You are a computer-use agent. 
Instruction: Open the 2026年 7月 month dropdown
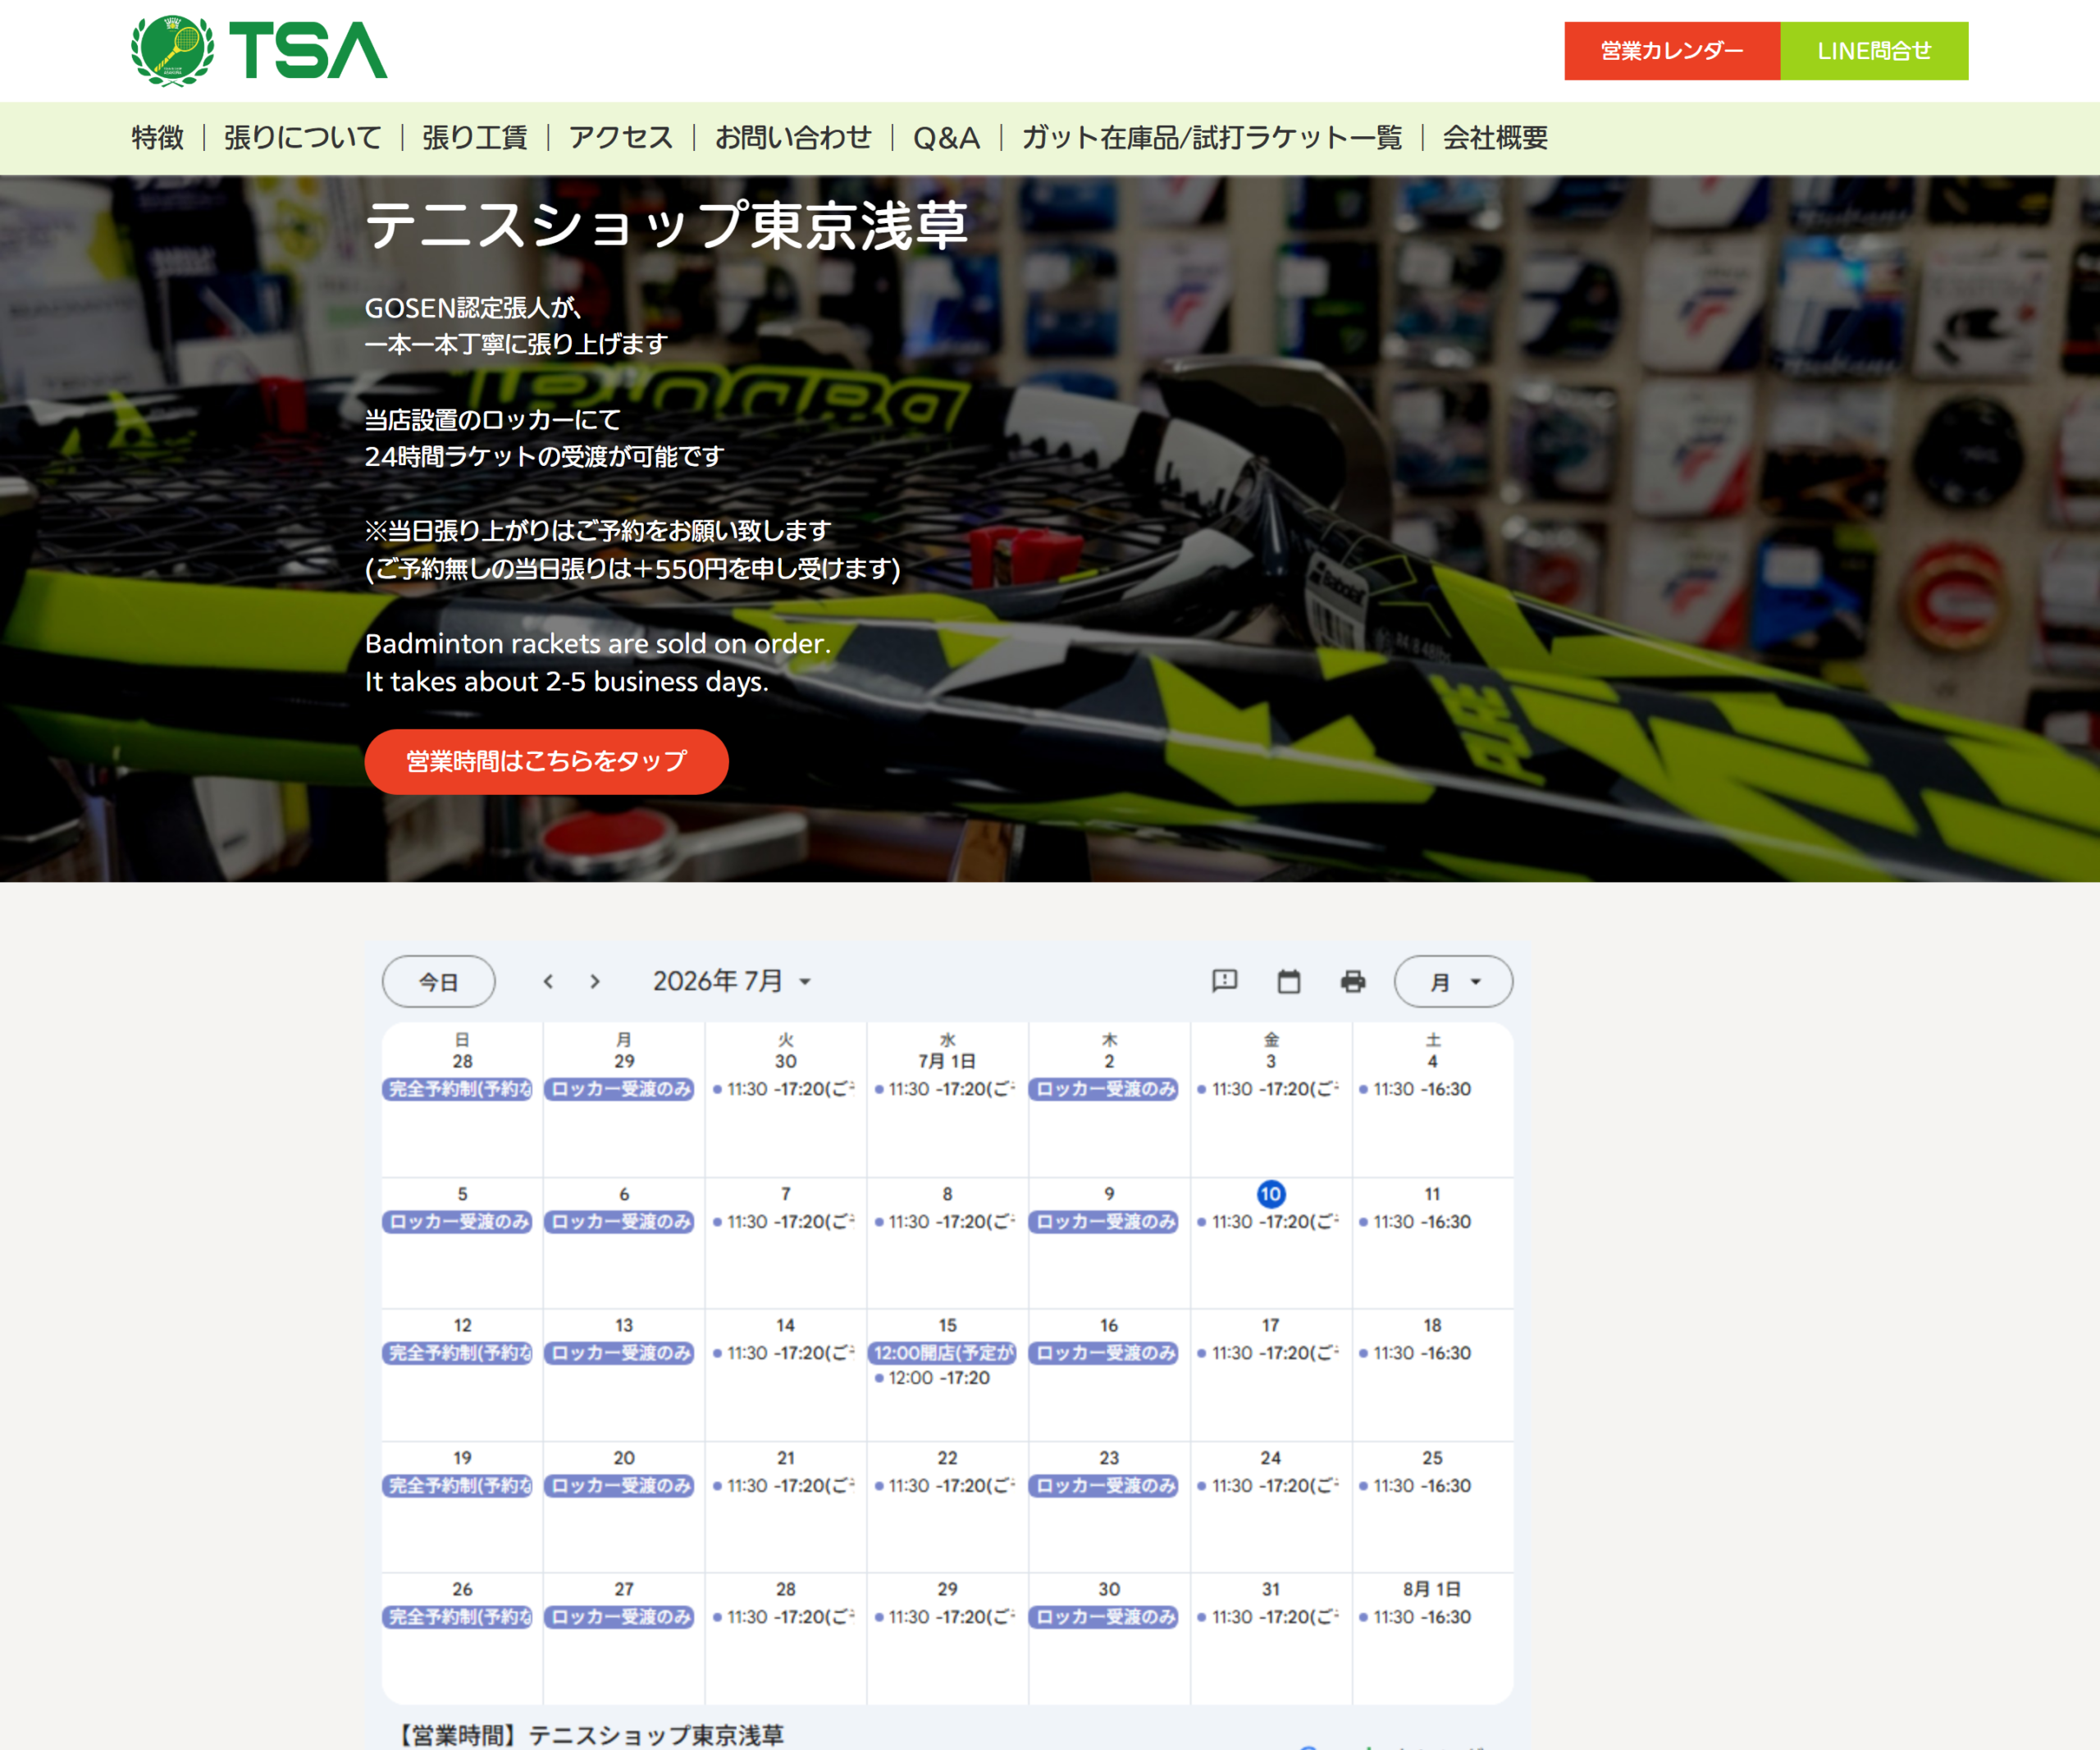732,981
